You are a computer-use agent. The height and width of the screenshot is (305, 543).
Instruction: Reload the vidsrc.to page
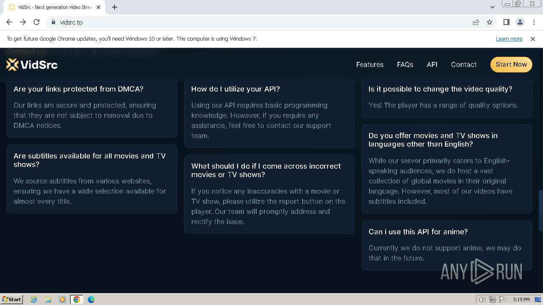[36, 22]
